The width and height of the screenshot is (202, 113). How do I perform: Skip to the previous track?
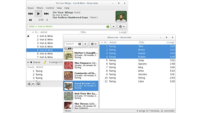(x=30, y=14)
